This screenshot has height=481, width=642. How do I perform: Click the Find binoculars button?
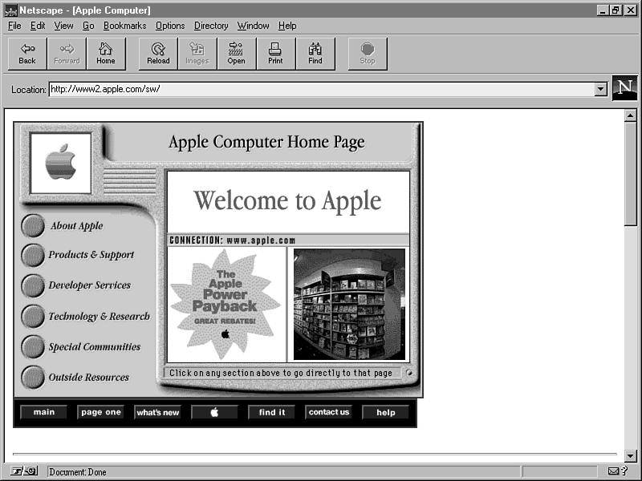315,54
